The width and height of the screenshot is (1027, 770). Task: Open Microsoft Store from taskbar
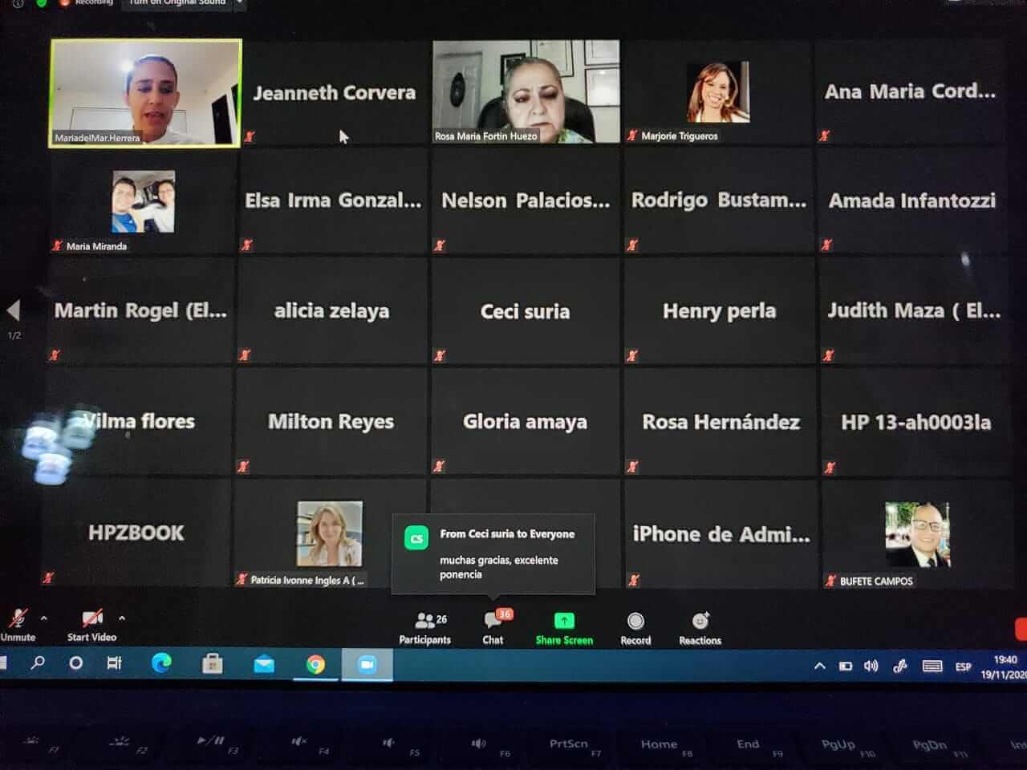coord(213,664)
